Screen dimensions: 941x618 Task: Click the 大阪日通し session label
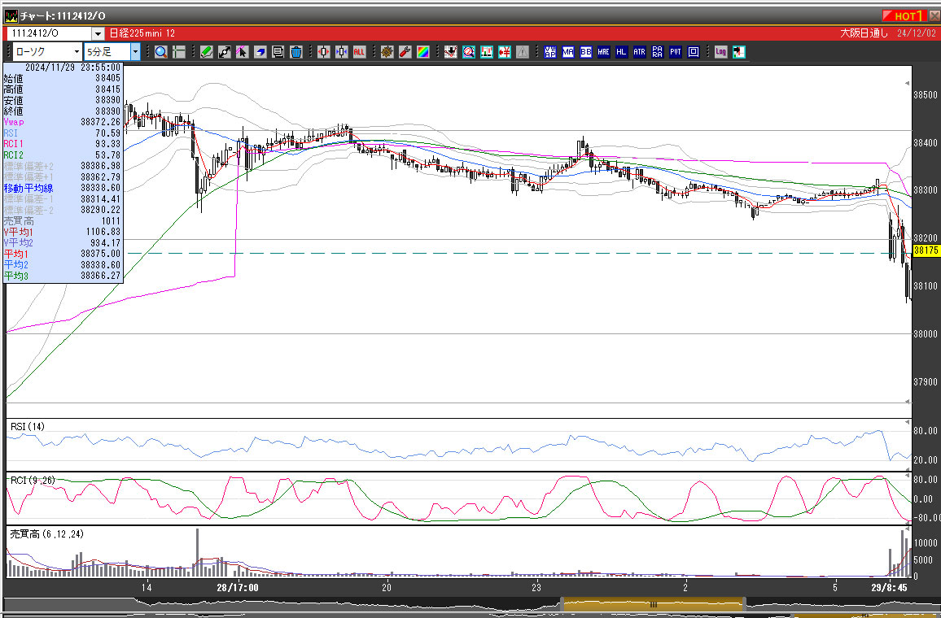[864, 33]
